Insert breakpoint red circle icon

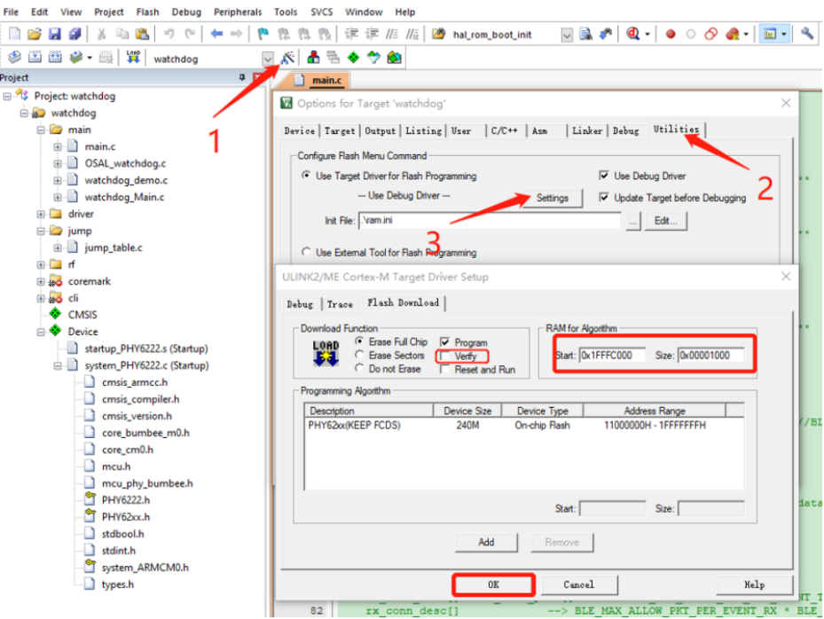(671, 35)
